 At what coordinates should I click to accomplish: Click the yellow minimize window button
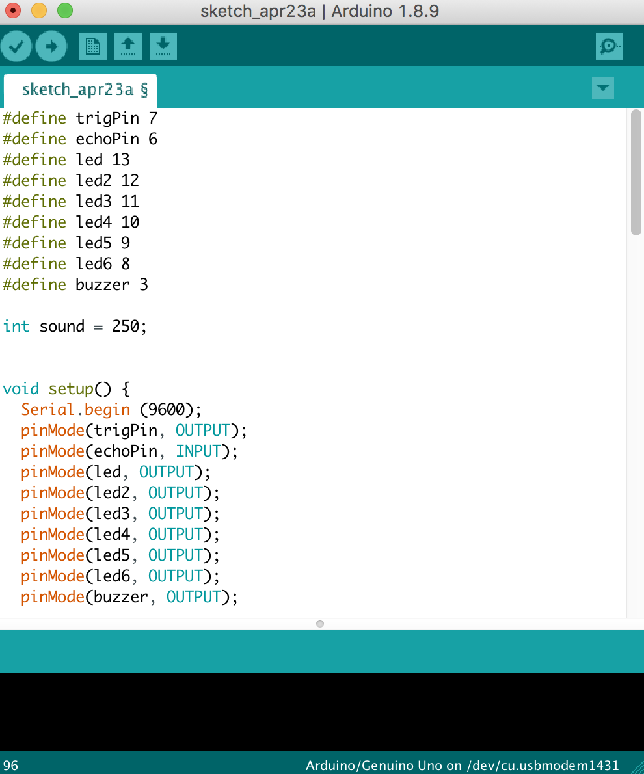pyautogui.click(x=39, y=10)
